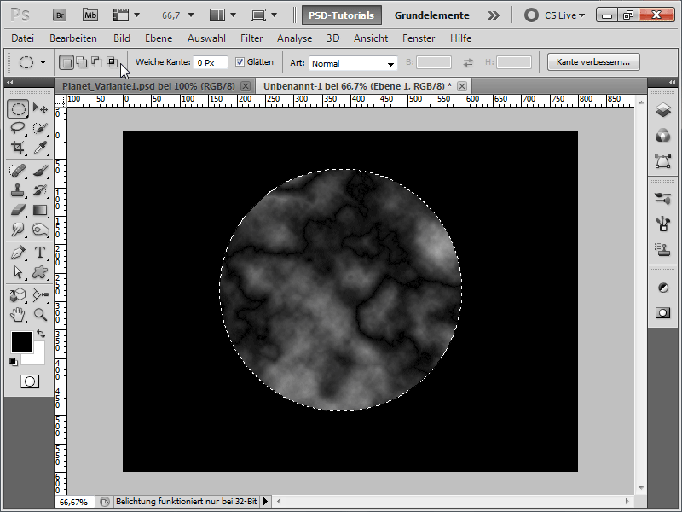
Task: Select the 3D Object Rotate tool
Action: (18, 295)
